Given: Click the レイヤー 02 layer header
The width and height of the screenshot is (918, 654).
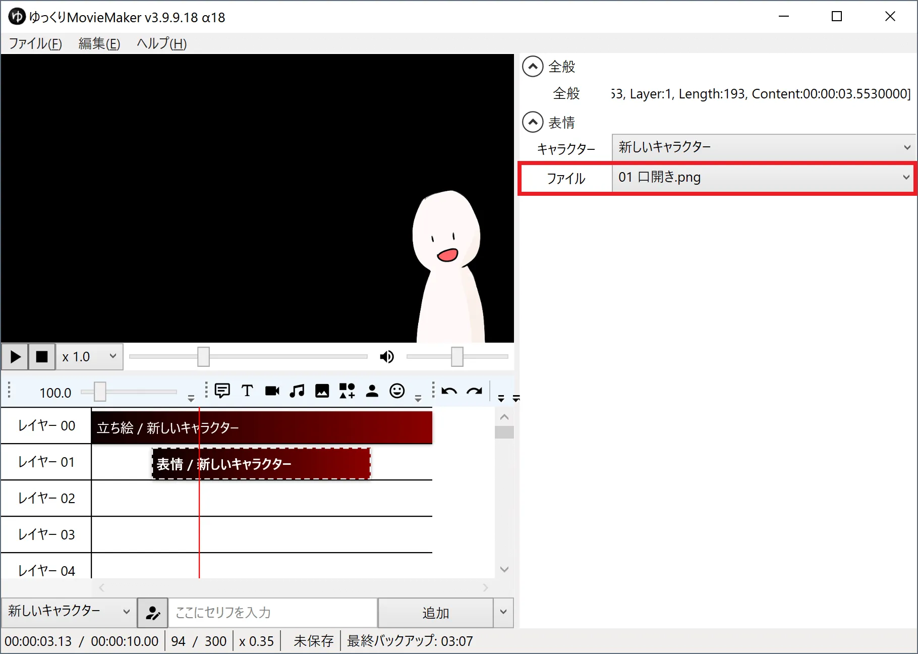Looking at the screenshot, I should [x=46, y=498].
